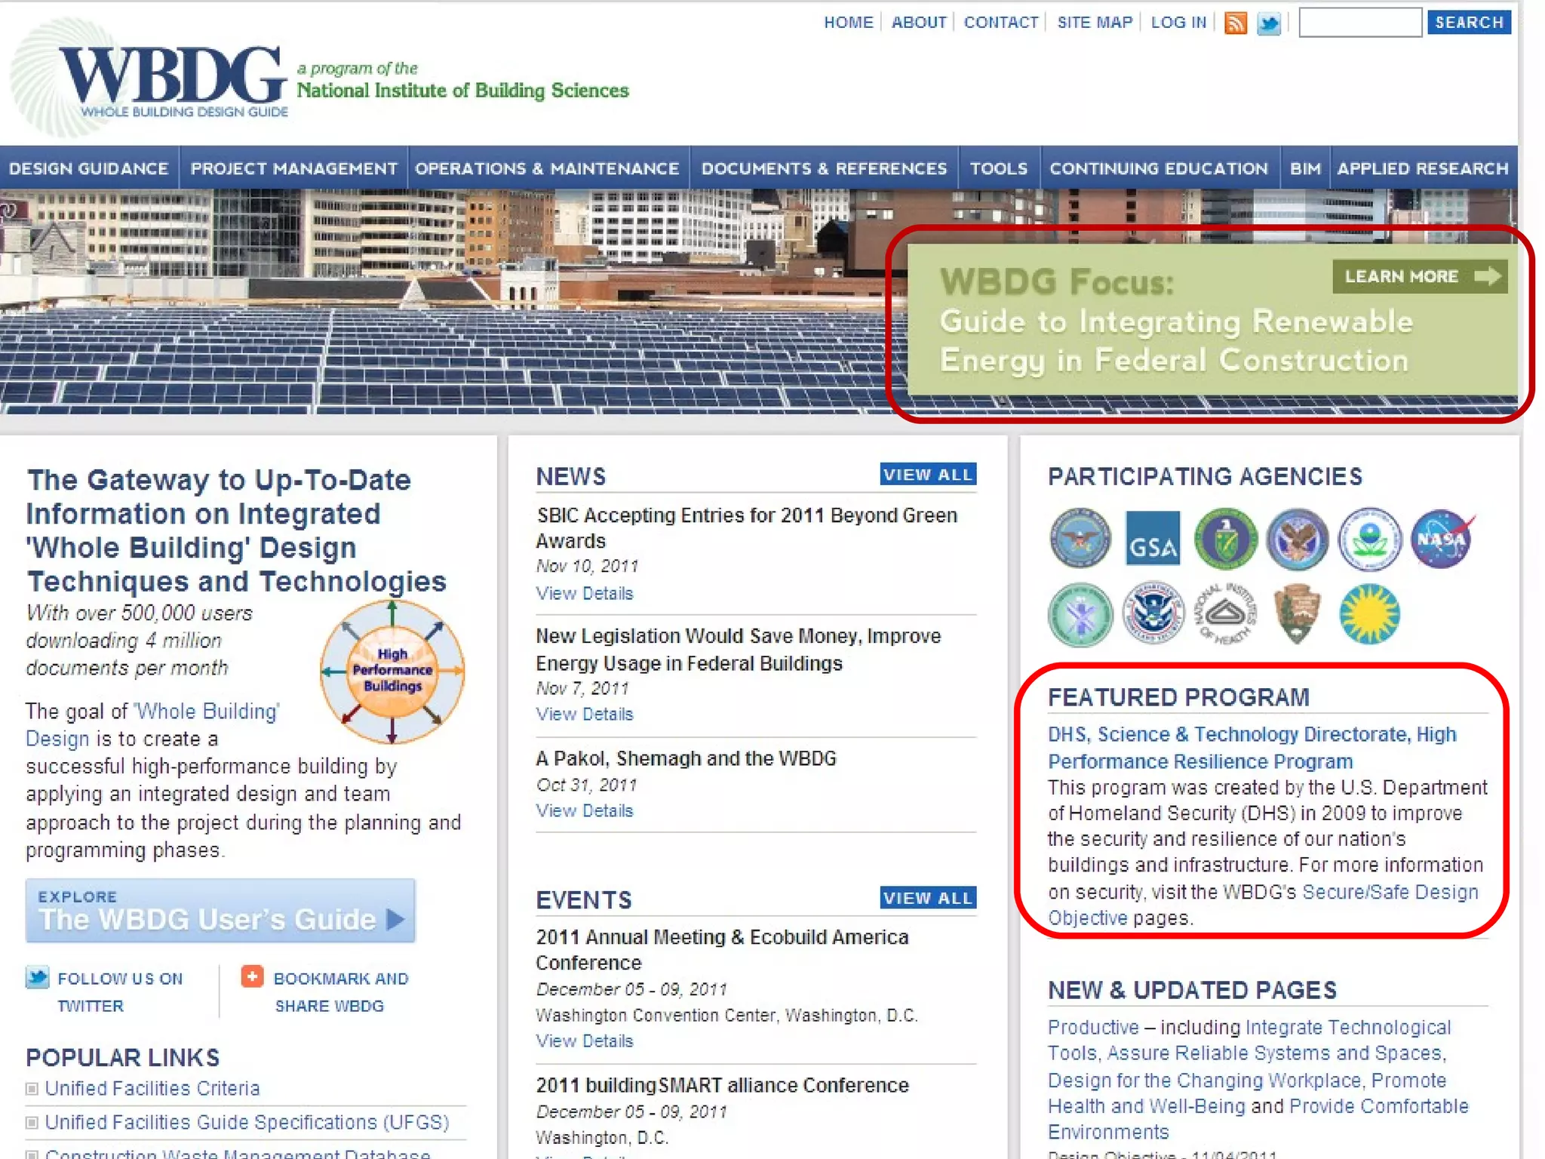
Task: Click View All beside Events heading
Action: click(x=928, y=898)
